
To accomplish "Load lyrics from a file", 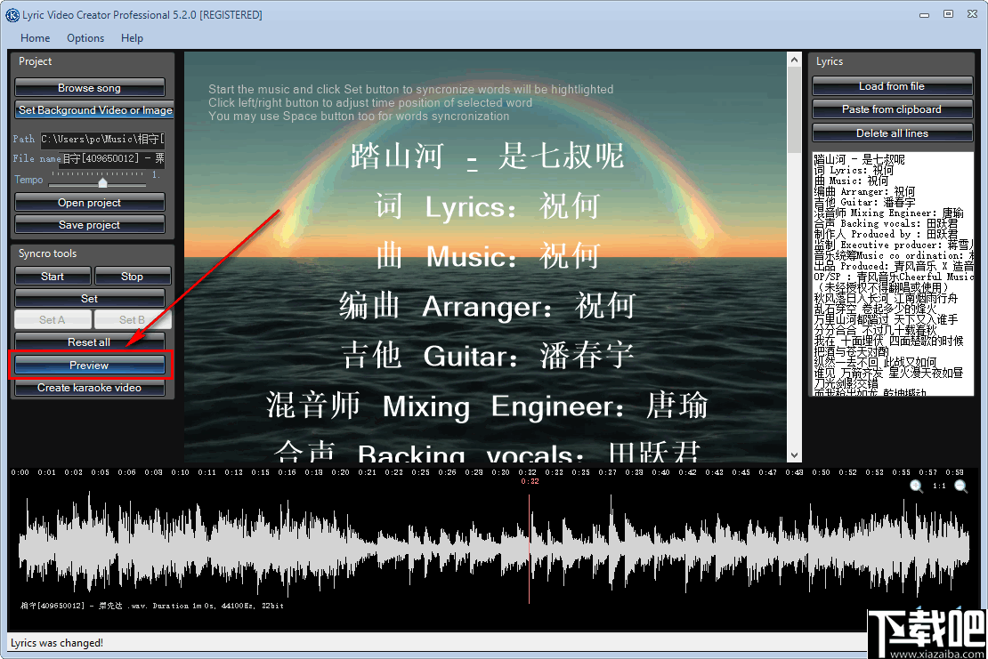I will point(891,85).
